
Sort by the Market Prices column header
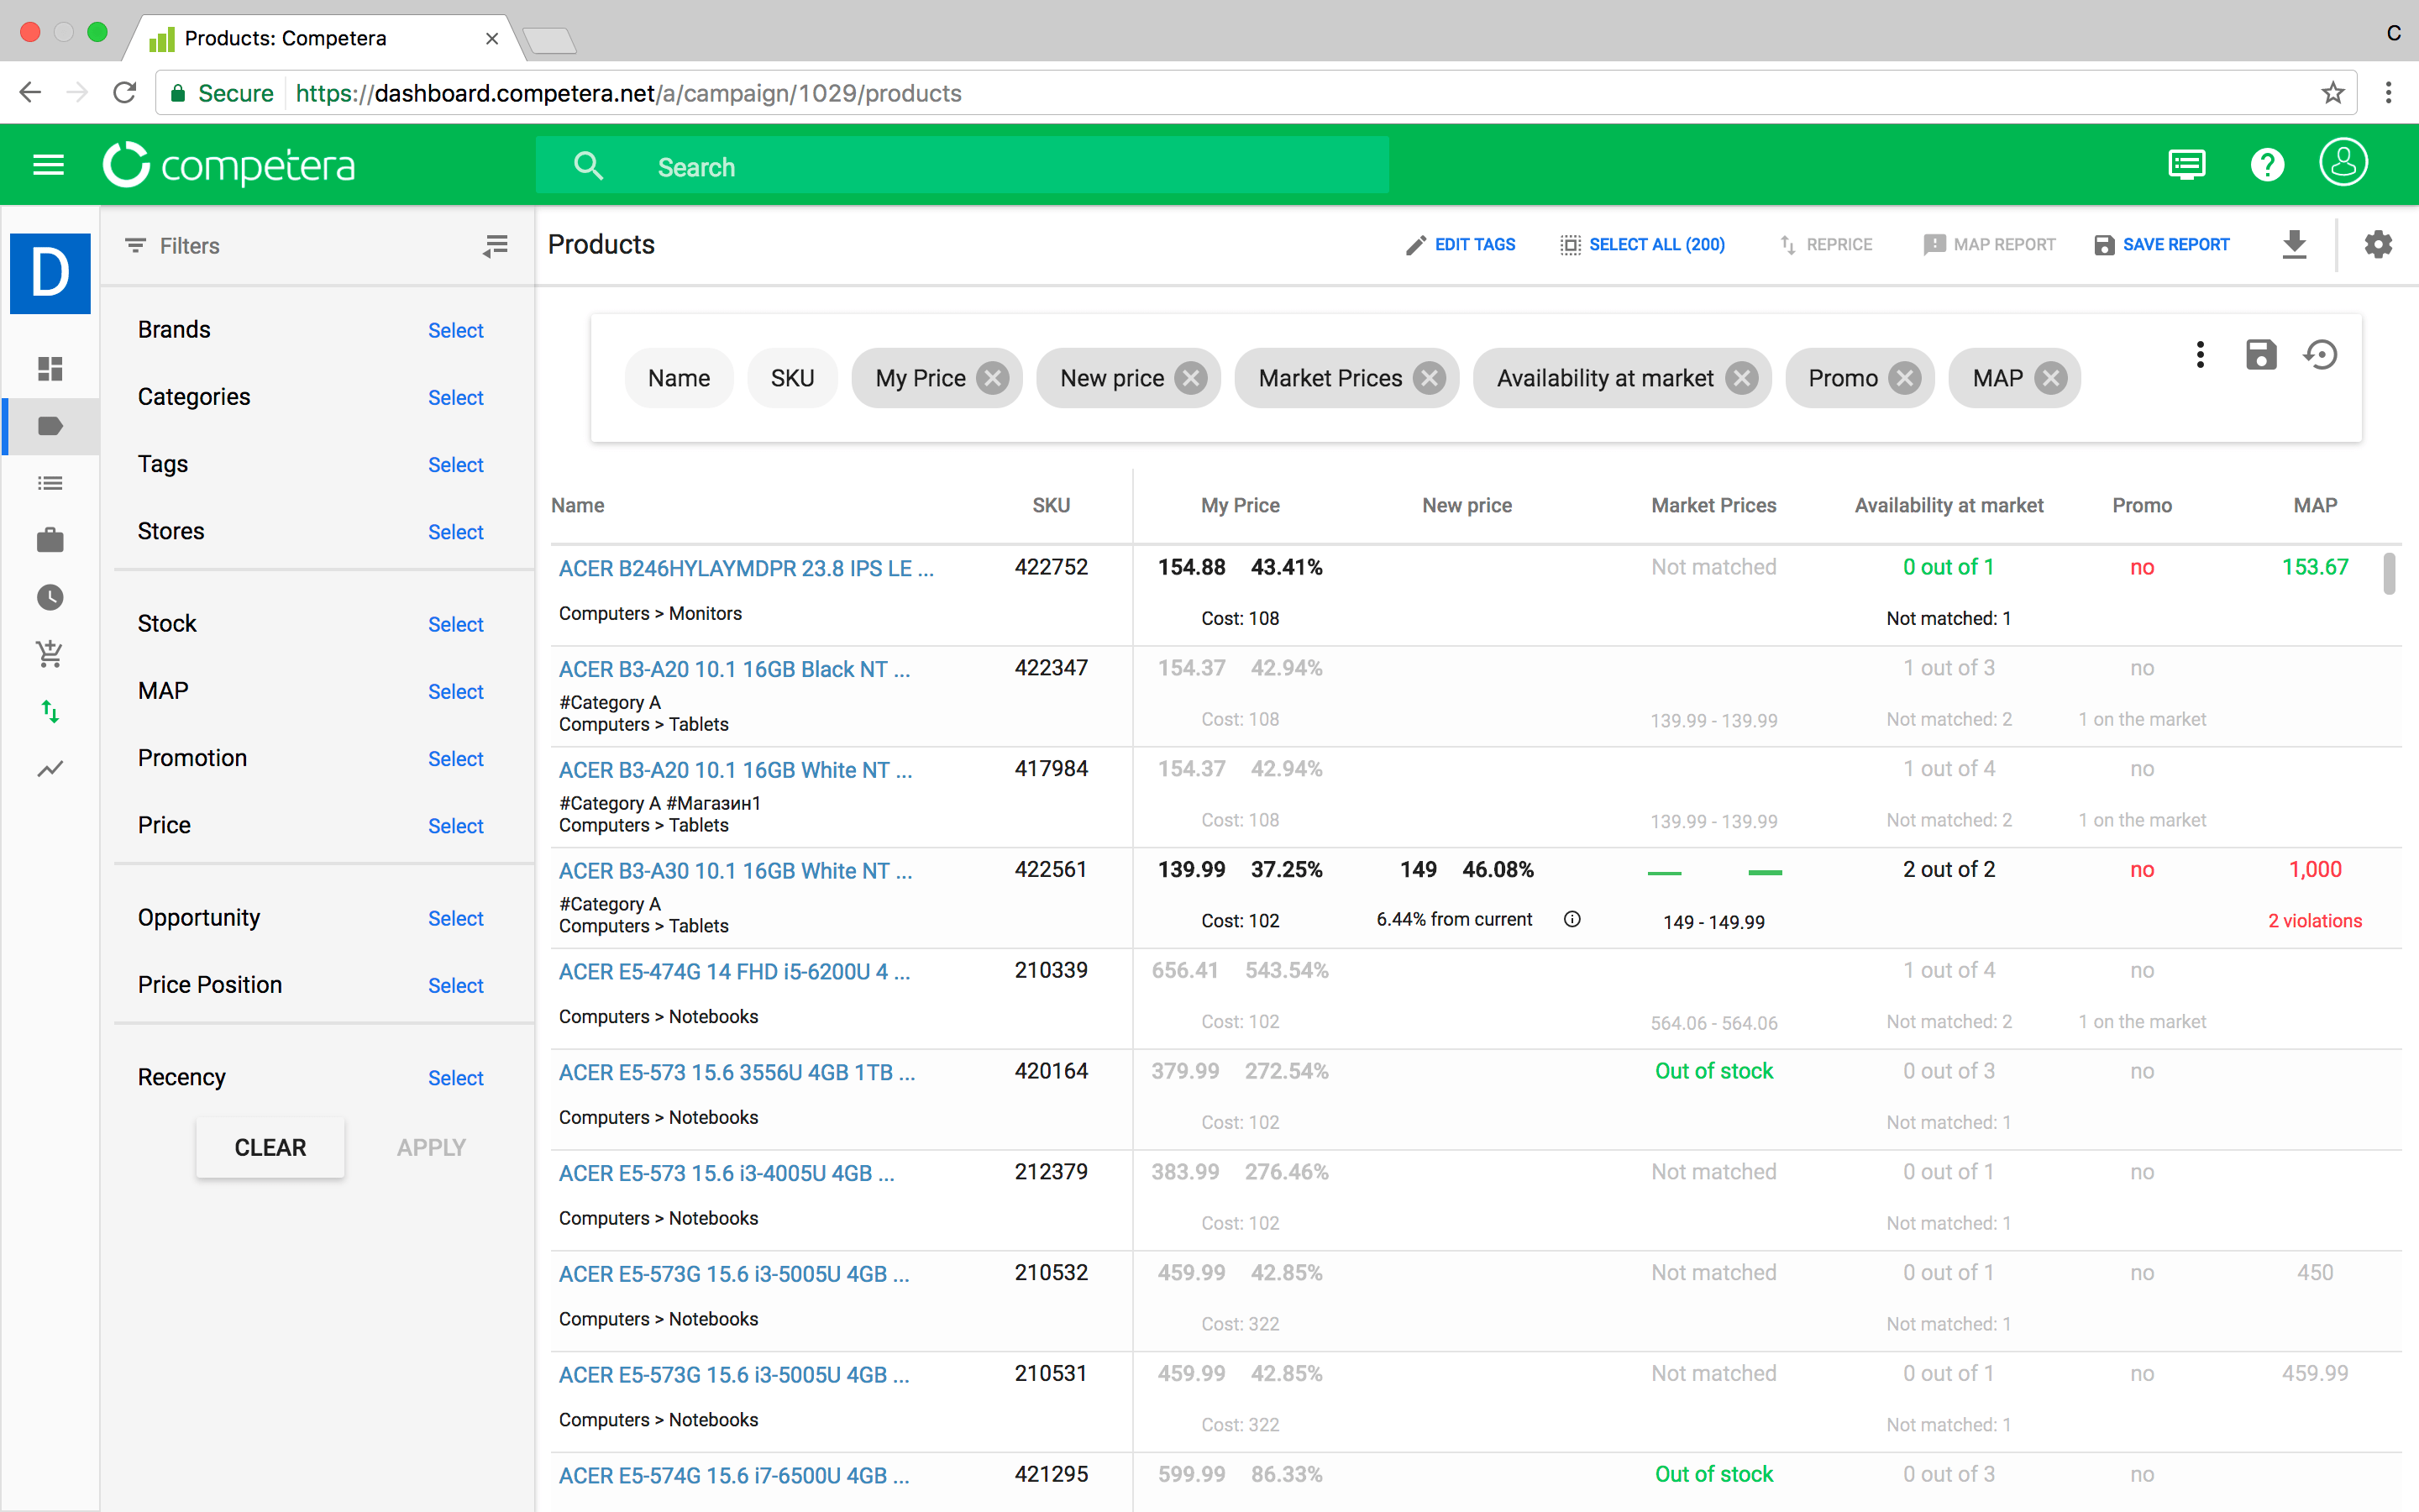(x=1713, y=506)
